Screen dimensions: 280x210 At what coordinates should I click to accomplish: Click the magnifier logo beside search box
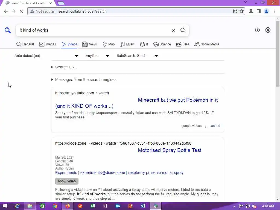(x=8, y=30)
